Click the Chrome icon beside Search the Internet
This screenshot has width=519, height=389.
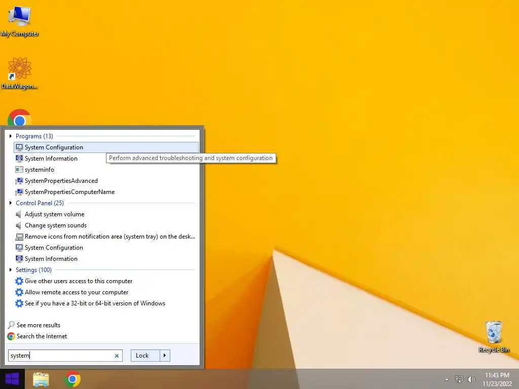[11, 336]
